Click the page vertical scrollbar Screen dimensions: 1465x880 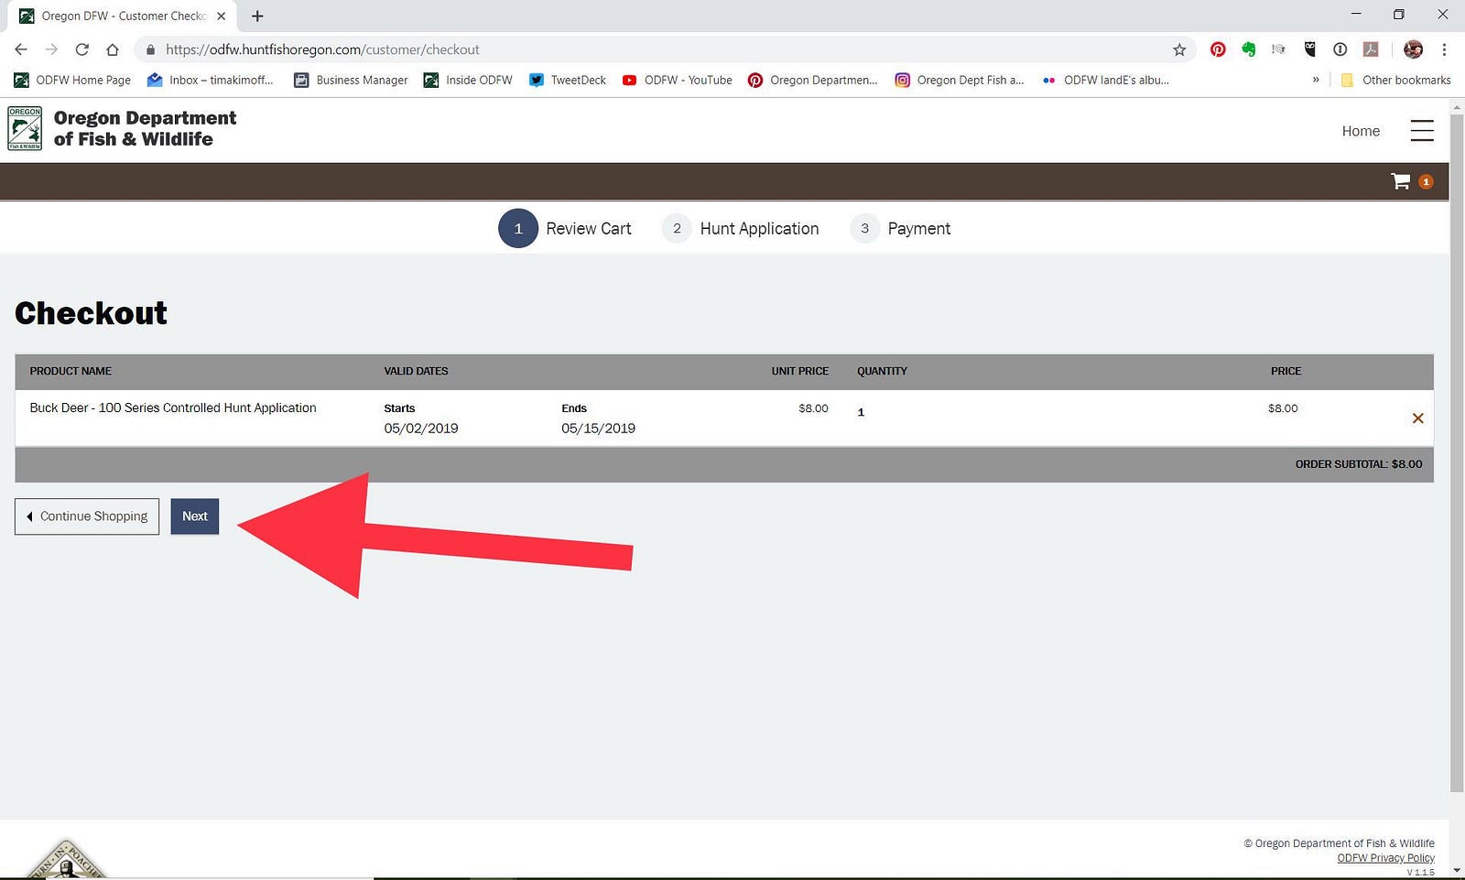(1457, 453)
